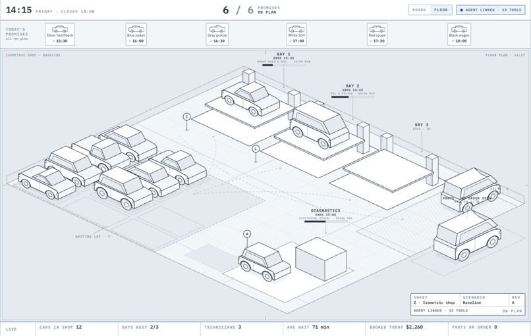Select the front SUV in the waiting lot
The height and width of the screenshot is (336, 531).
tap(123, 187)
